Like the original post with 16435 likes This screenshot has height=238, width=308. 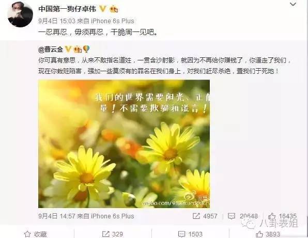pos(282,216)
